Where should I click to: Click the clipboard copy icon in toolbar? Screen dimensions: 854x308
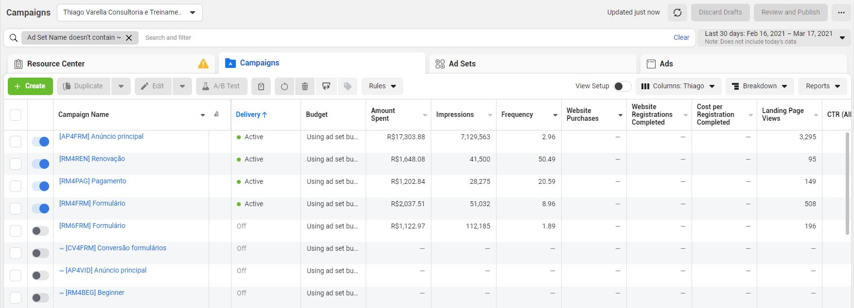tap(261, 86)
